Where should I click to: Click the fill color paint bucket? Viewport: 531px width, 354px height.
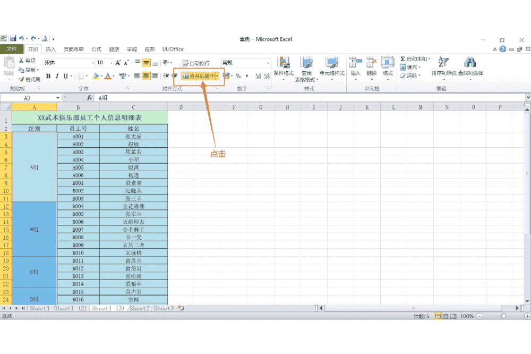tap(96, 76)
